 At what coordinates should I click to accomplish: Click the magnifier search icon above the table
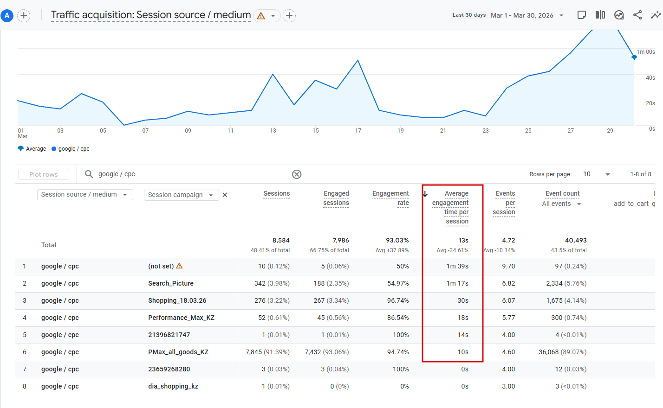[89, 174]
